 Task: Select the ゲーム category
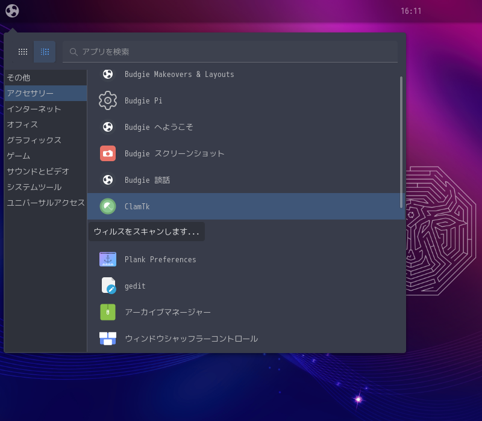point(46,156)
